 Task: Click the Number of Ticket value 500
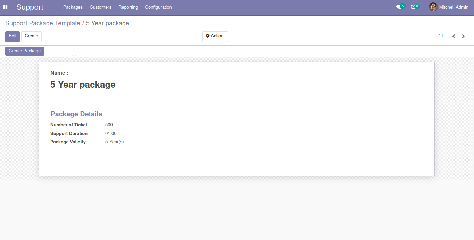[x=109, y=125]
